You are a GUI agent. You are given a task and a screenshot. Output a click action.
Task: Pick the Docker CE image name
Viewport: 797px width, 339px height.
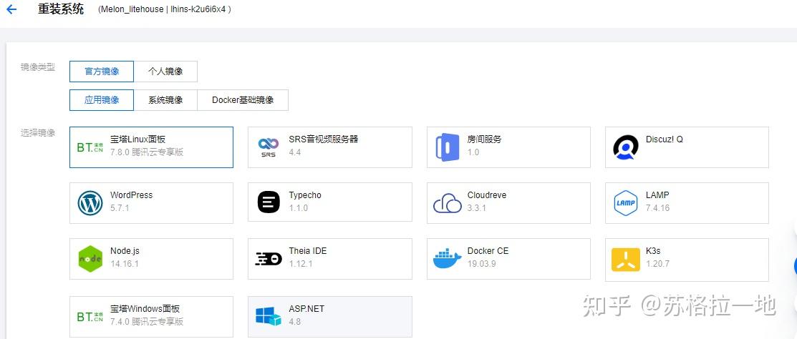(488, 251)
